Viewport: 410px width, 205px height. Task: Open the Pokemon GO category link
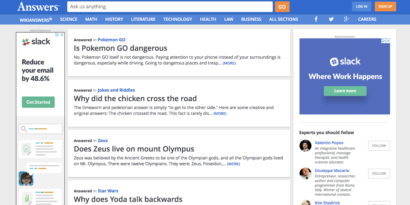pos(112,40)
